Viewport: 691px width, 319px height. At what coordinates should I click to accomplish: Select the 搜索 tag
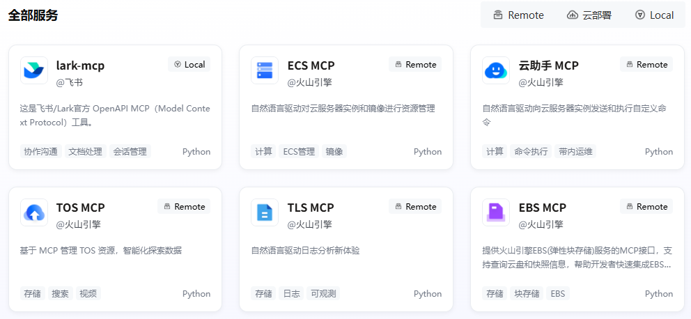pos(61,293)
